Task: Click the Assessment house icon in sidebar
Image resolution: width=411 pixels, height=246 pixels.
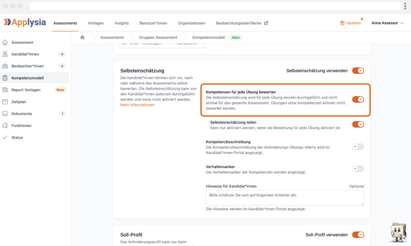Action: point(5,42)
